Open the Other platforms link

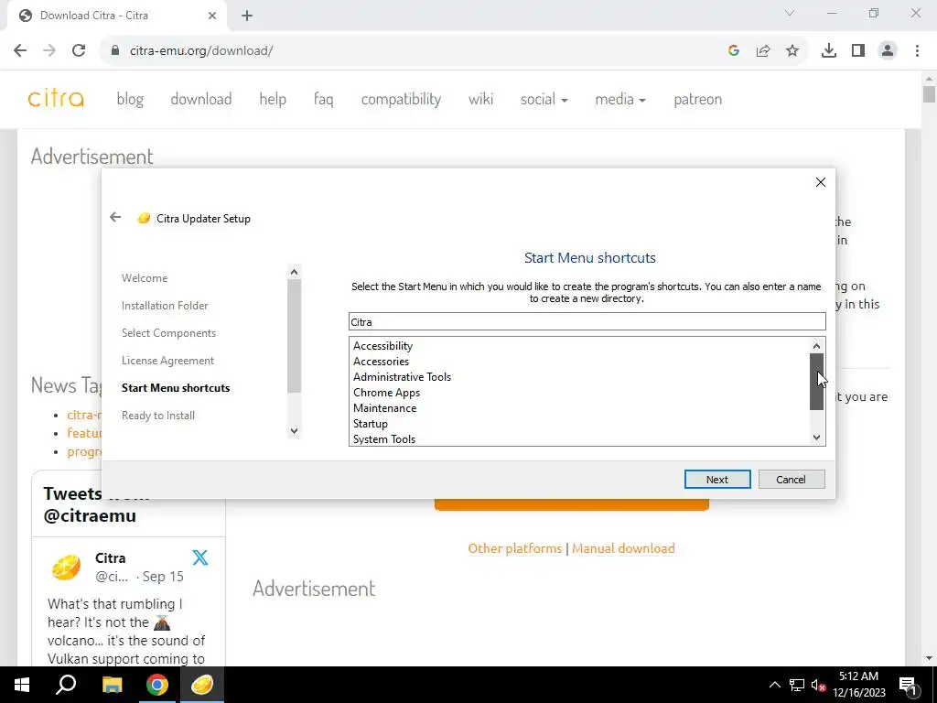pos(514,548)
